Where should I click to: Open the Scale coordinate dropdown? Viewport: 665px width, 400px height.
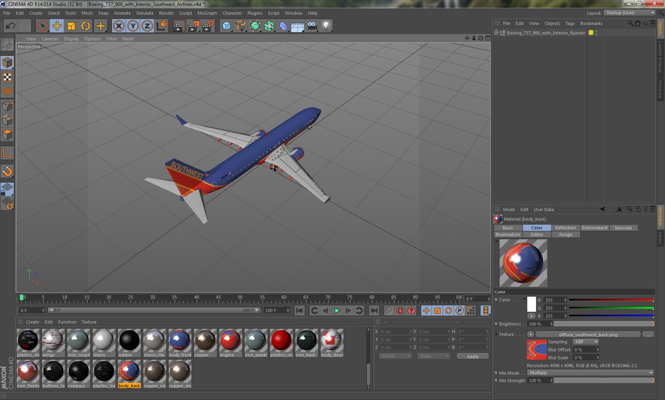point(434,356)
